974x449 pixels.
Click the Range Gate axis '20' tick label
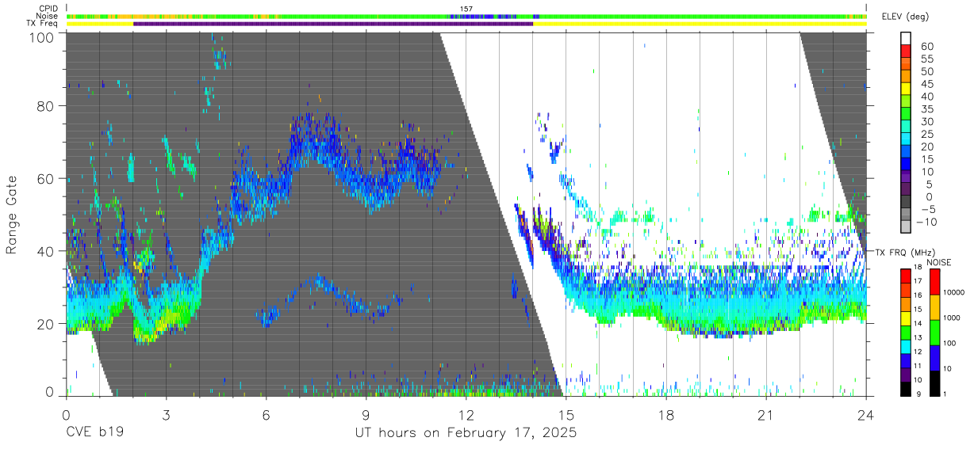(x=46, y=323)
